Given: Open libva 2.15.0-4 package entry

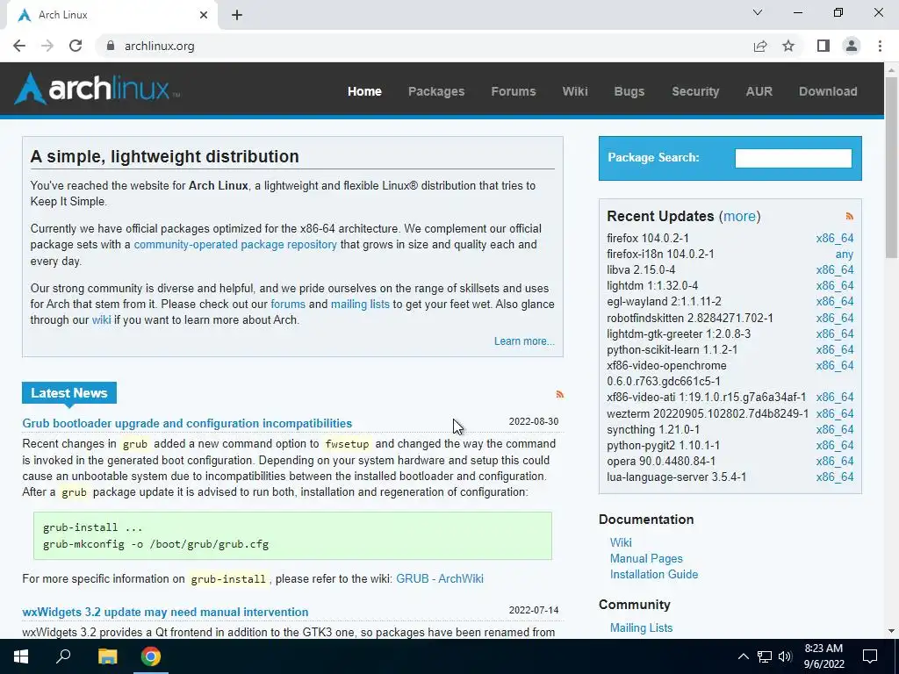Looking at the screenshot, I should click(x=641, y=269).
